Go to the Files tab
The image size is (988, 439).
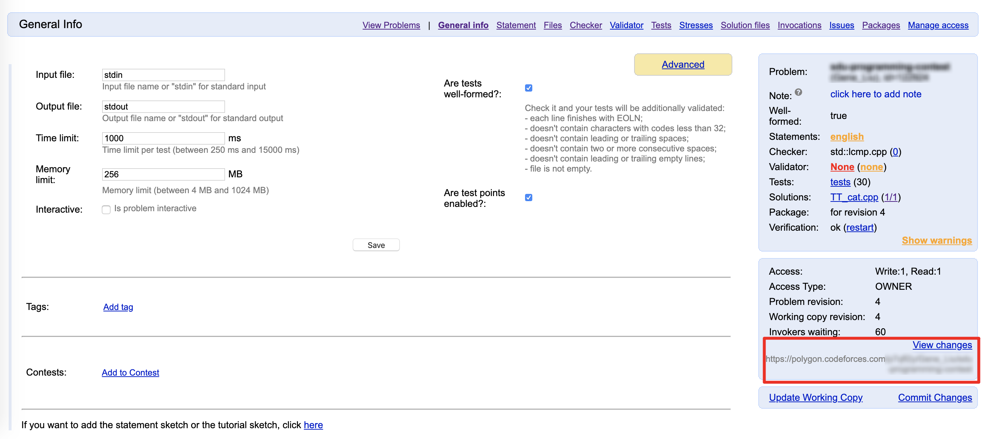point(552,25)
